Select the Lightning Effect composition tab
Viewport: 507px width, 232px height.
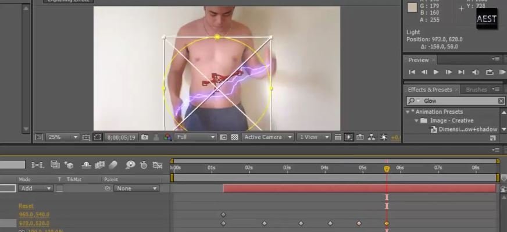tap(68, 1)
